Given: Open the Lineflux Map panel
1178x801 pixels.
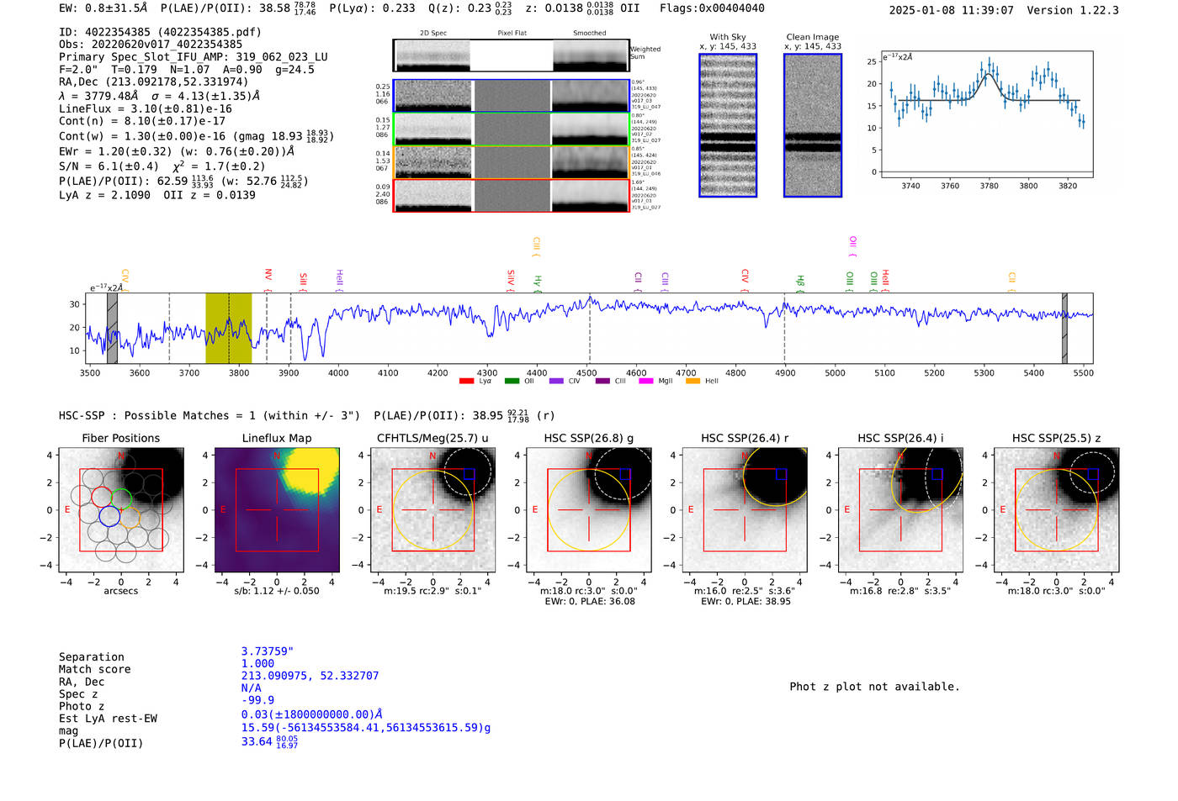Looking at the screenshot, I should tap(277, 509).
